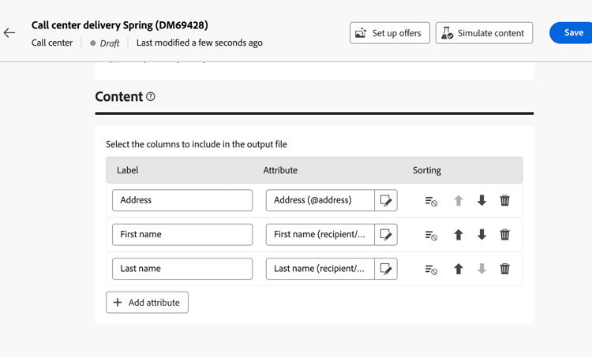Toggle sorting for the First name row
592x357 pixels.
click(x=431, y=235)
